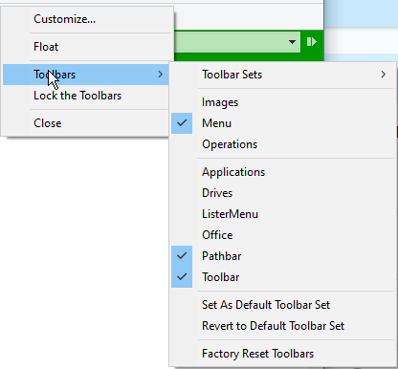
Task: Open the Customize... menu entry
Action: [87, 19]
